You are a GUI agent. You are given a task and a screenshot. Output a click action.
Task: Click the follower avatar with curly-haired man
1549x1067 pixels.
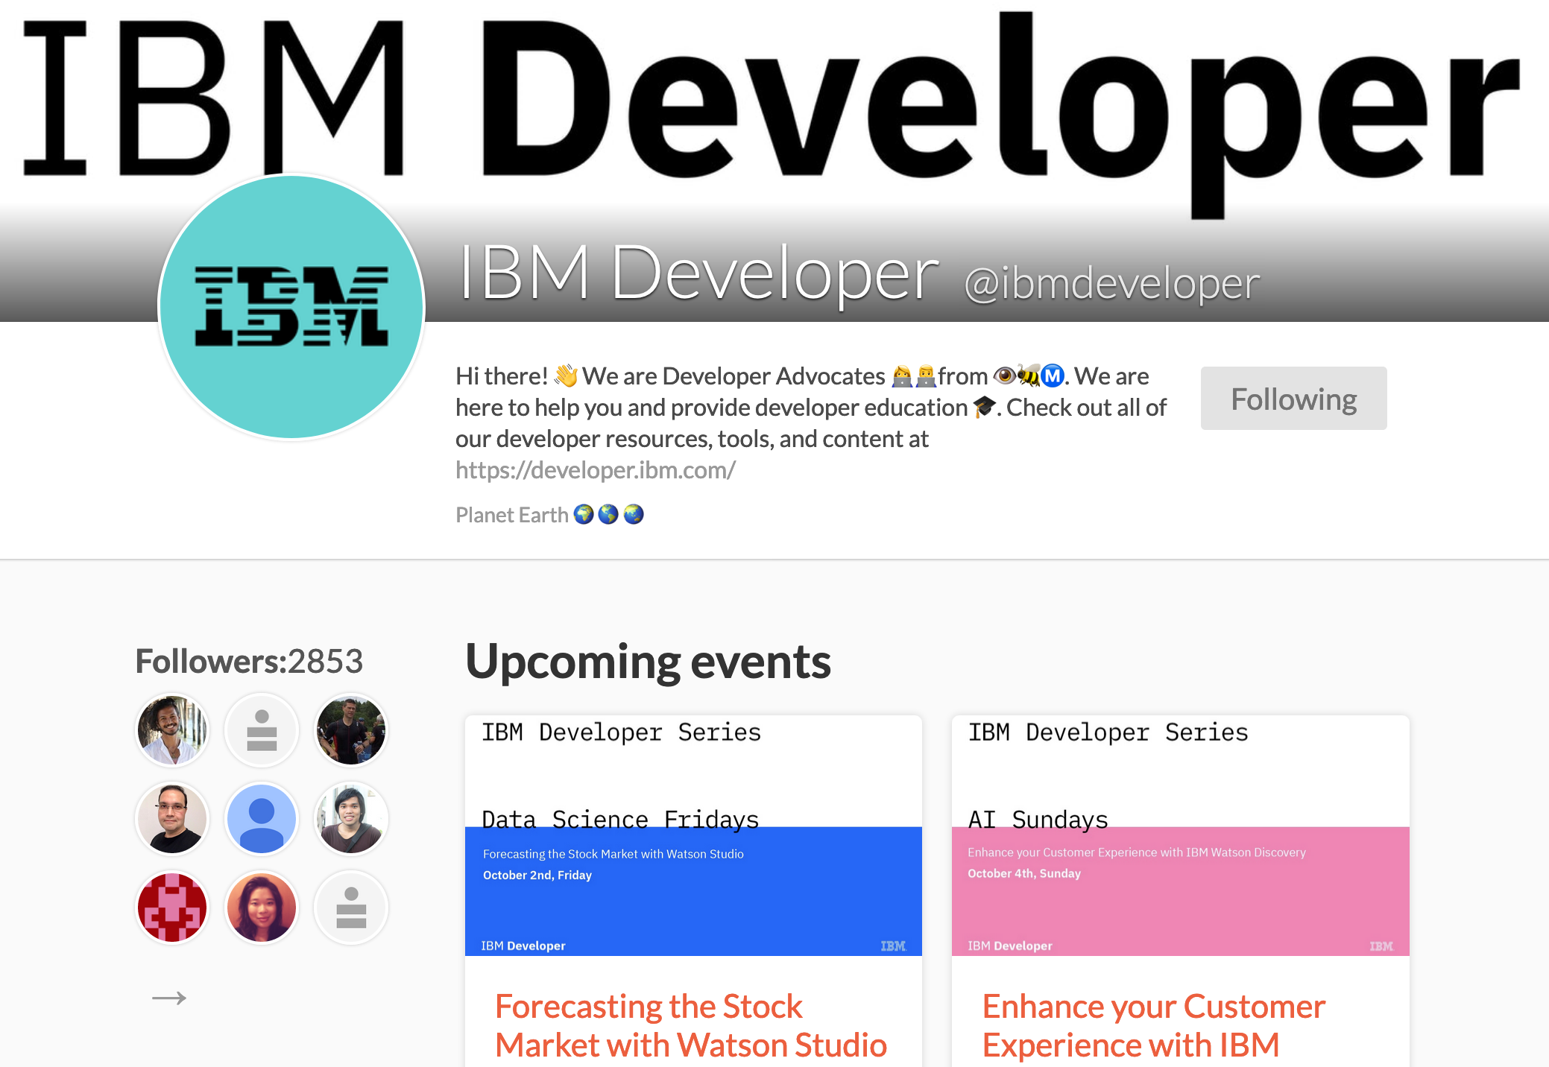(172, 730)
